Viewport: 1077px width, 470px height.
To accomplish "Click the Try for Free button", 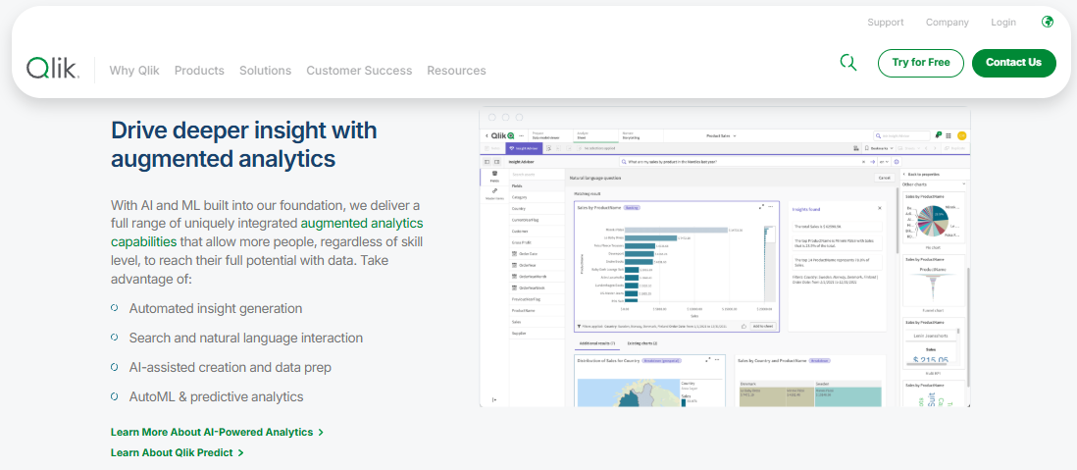I will pos(921,63).
